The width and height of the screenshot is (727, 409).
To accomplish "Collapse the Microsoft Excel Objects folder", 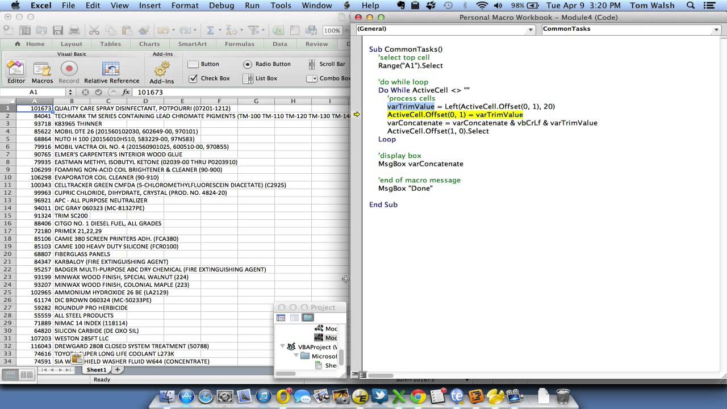I will pyautogui.click(x=296, y=356).
